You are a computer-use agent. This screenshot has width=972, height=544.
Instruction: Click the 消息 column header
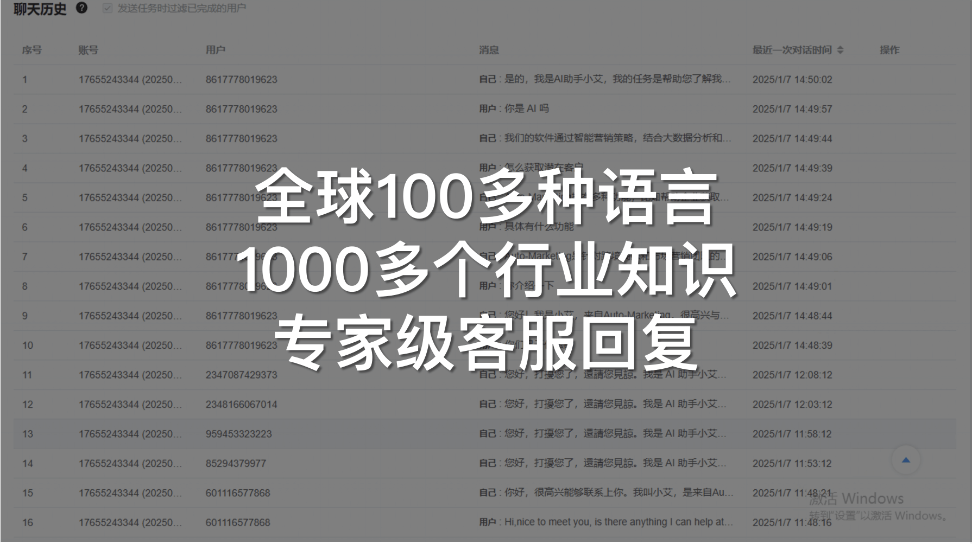(x=489, y=50)
